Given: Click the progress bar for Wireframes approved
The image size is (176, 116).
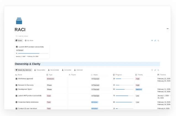Looking at the screenshot, I should coord(125,79).
